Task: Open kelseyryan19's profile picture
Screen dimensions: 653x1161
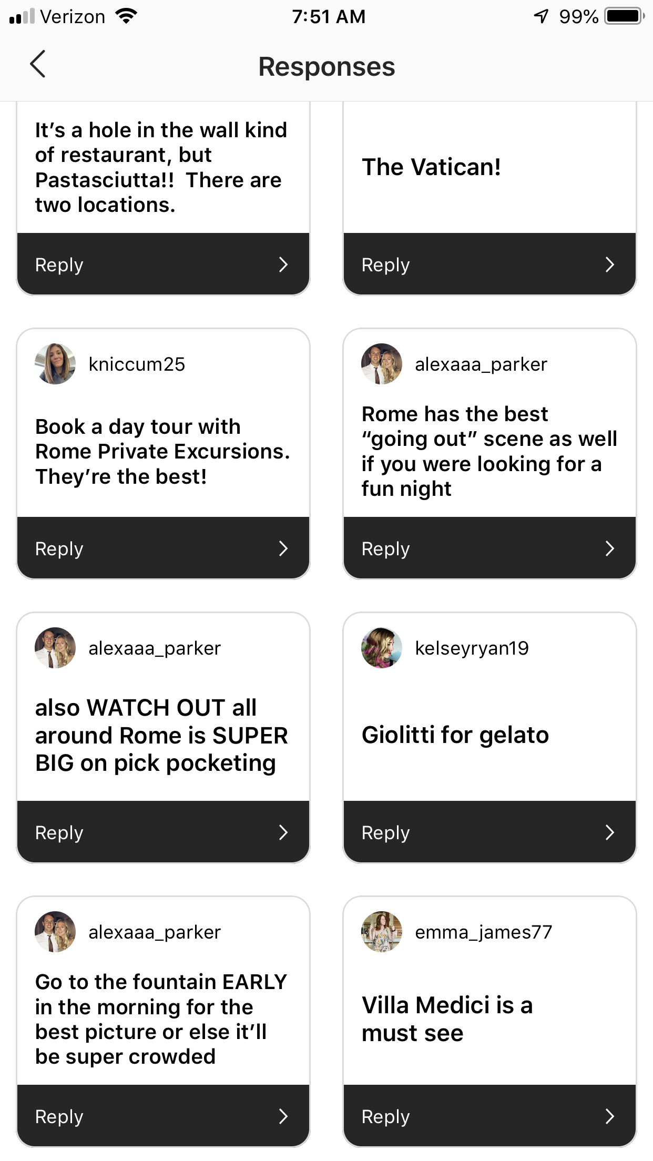Action: pyautogui.click(x=382, y=648)
